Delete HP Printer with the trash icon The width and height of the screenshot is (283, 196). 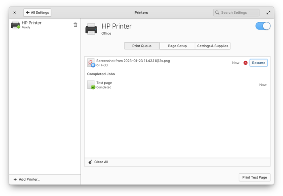(75, 25)
